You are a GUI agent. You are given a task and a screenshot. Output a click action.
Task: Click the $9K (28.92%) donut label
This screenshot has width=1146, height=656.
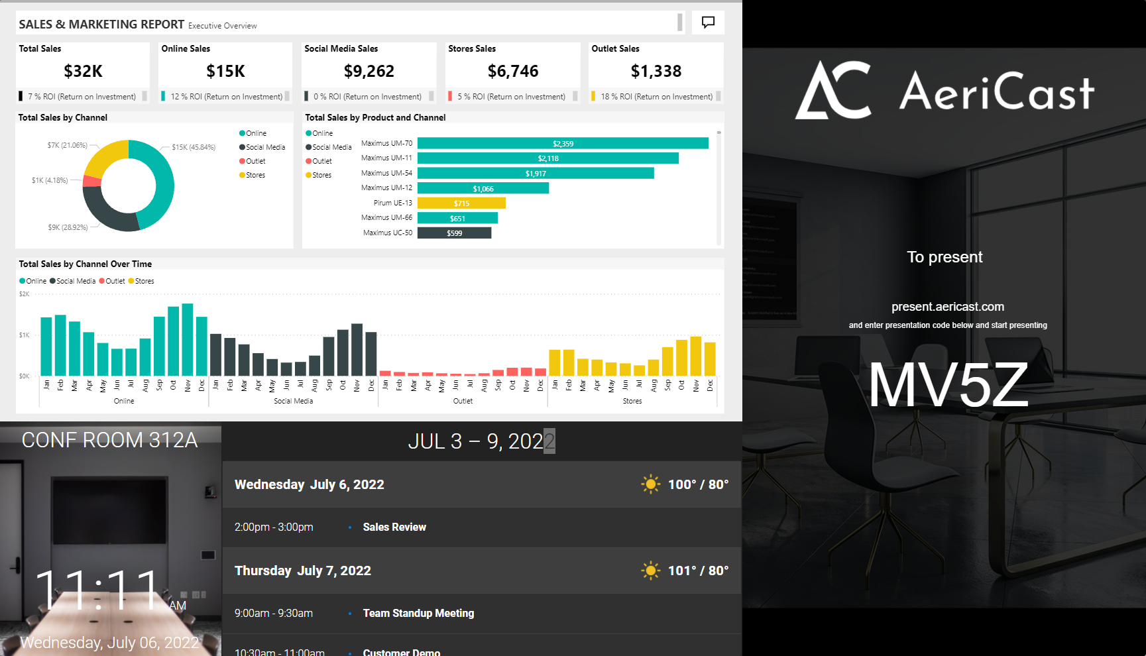68,227
